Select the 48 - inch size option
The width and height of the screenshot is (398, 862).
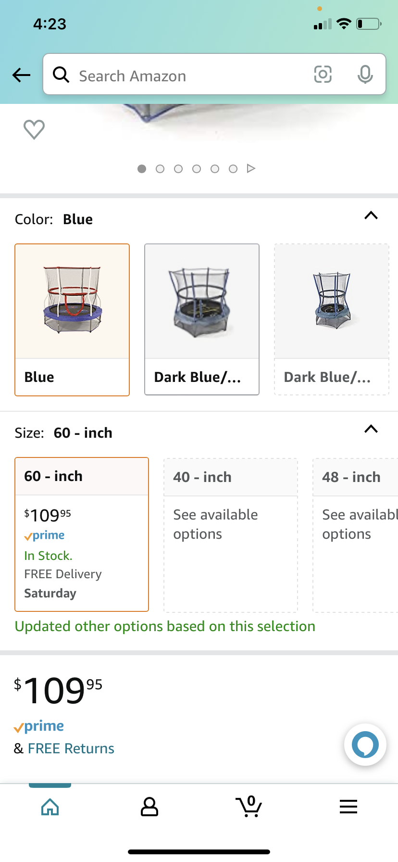(356, 534)
